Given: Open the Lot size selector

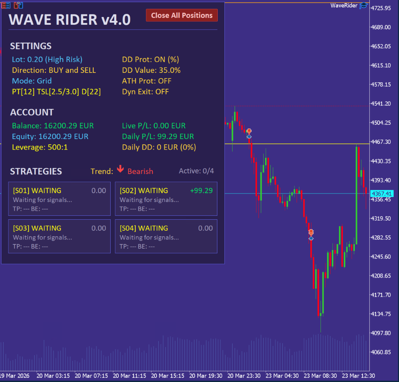Looking at the screenshot, I should point(47,59).
